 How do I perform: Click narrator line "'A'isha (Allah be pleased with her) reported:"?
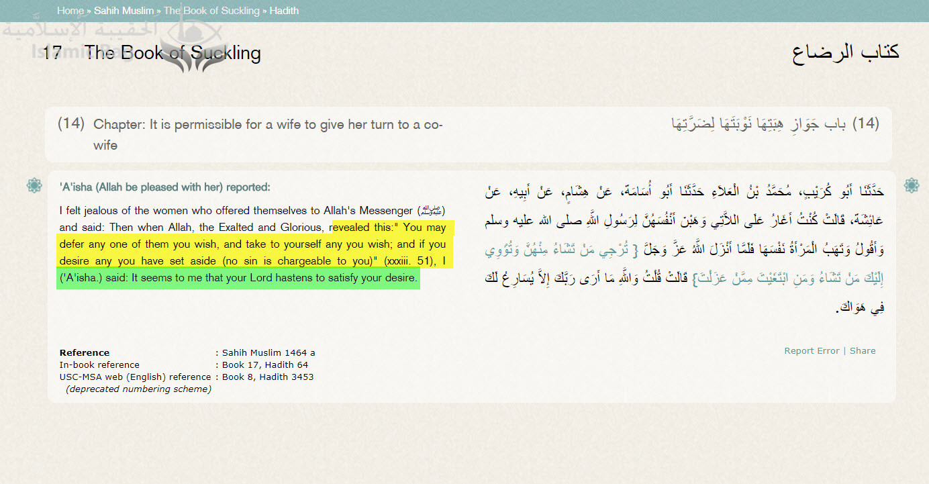[165, 187]
